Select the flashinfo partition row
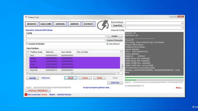 click(73, 70)
